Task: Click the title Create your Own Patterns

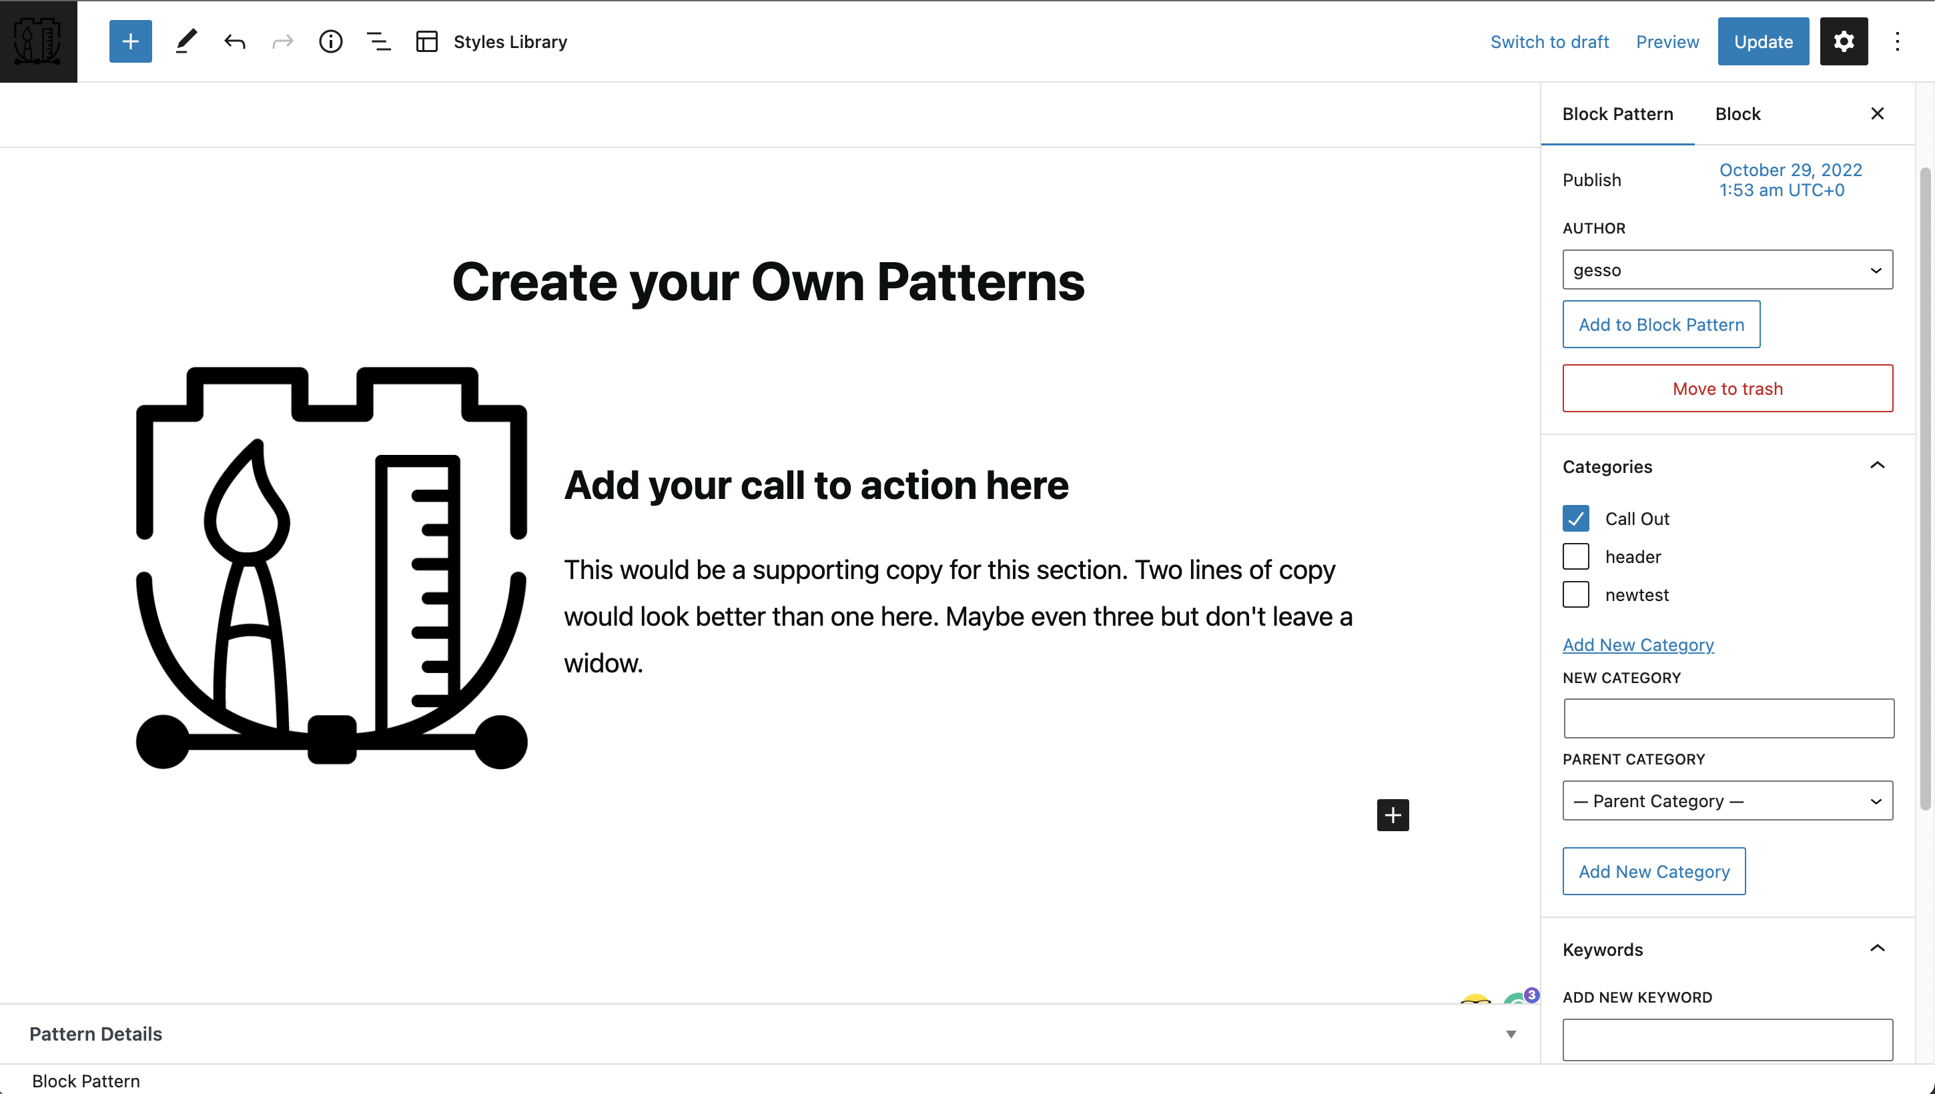Action: point(769,283)
